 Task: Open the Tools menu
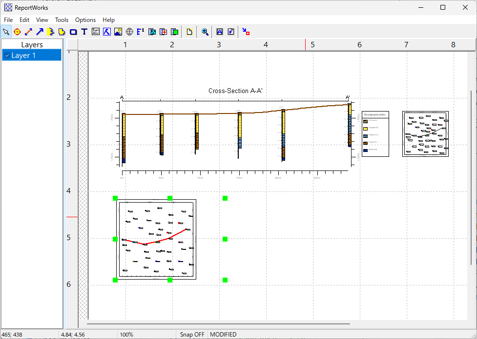coord(62,20)
